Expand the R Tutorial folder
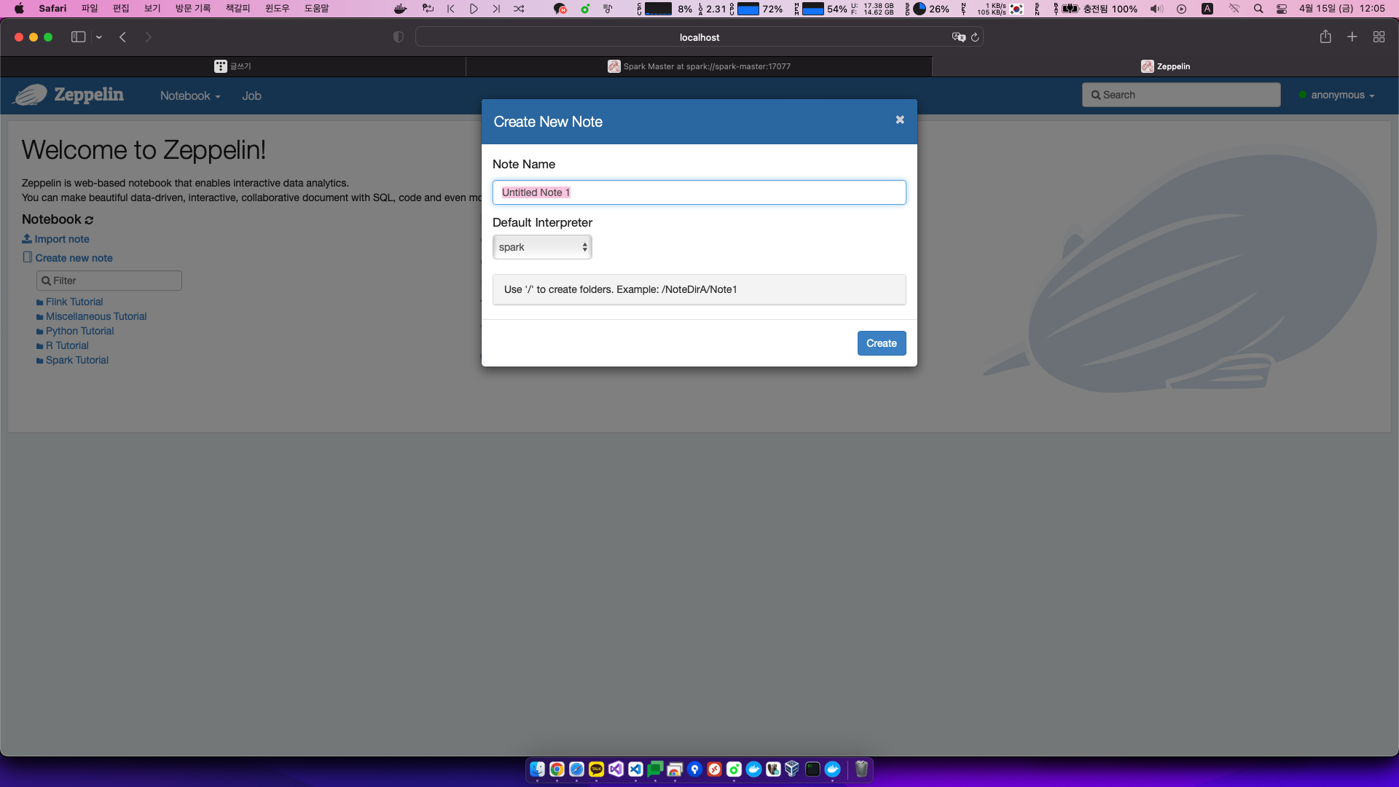Viewport: 1399px width, 787px height. click(63, 345)
